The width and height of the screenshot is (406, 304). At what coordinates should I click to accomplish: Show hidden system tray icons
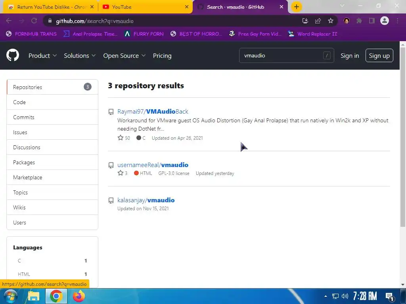pos(326,296)
